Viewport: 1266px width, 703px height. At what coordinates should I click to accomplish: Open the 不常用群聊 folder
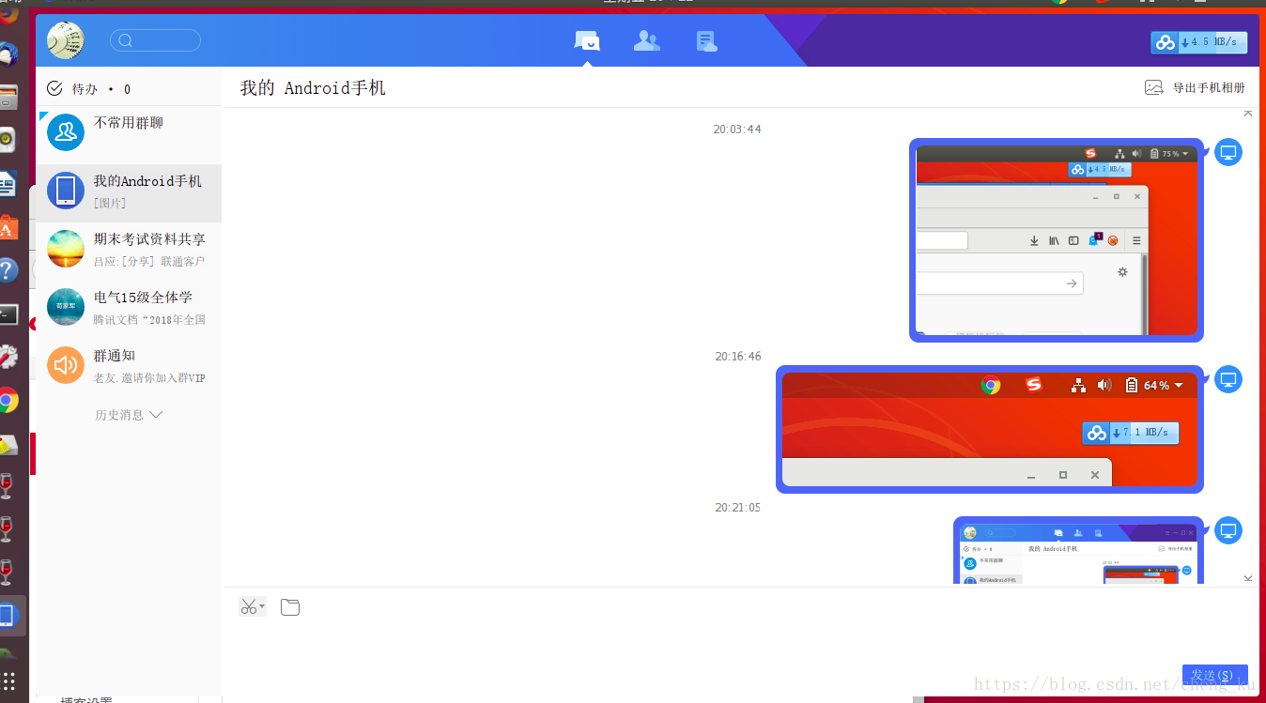pos(128,132)
